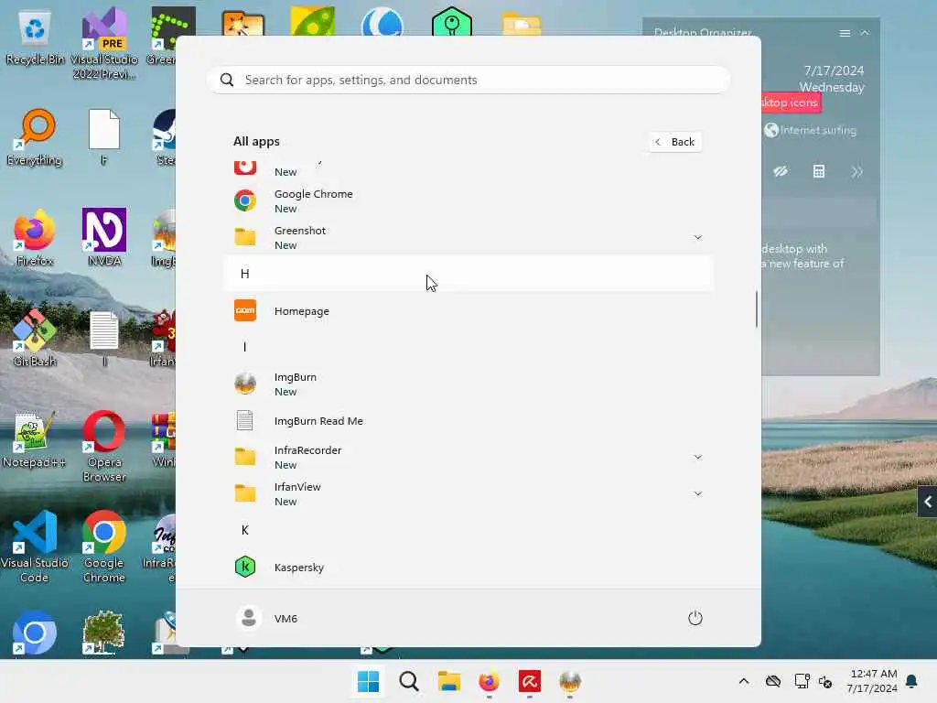Select the Notepad++ desktop icon
This screenshot has height=703, width=937.
35,439
